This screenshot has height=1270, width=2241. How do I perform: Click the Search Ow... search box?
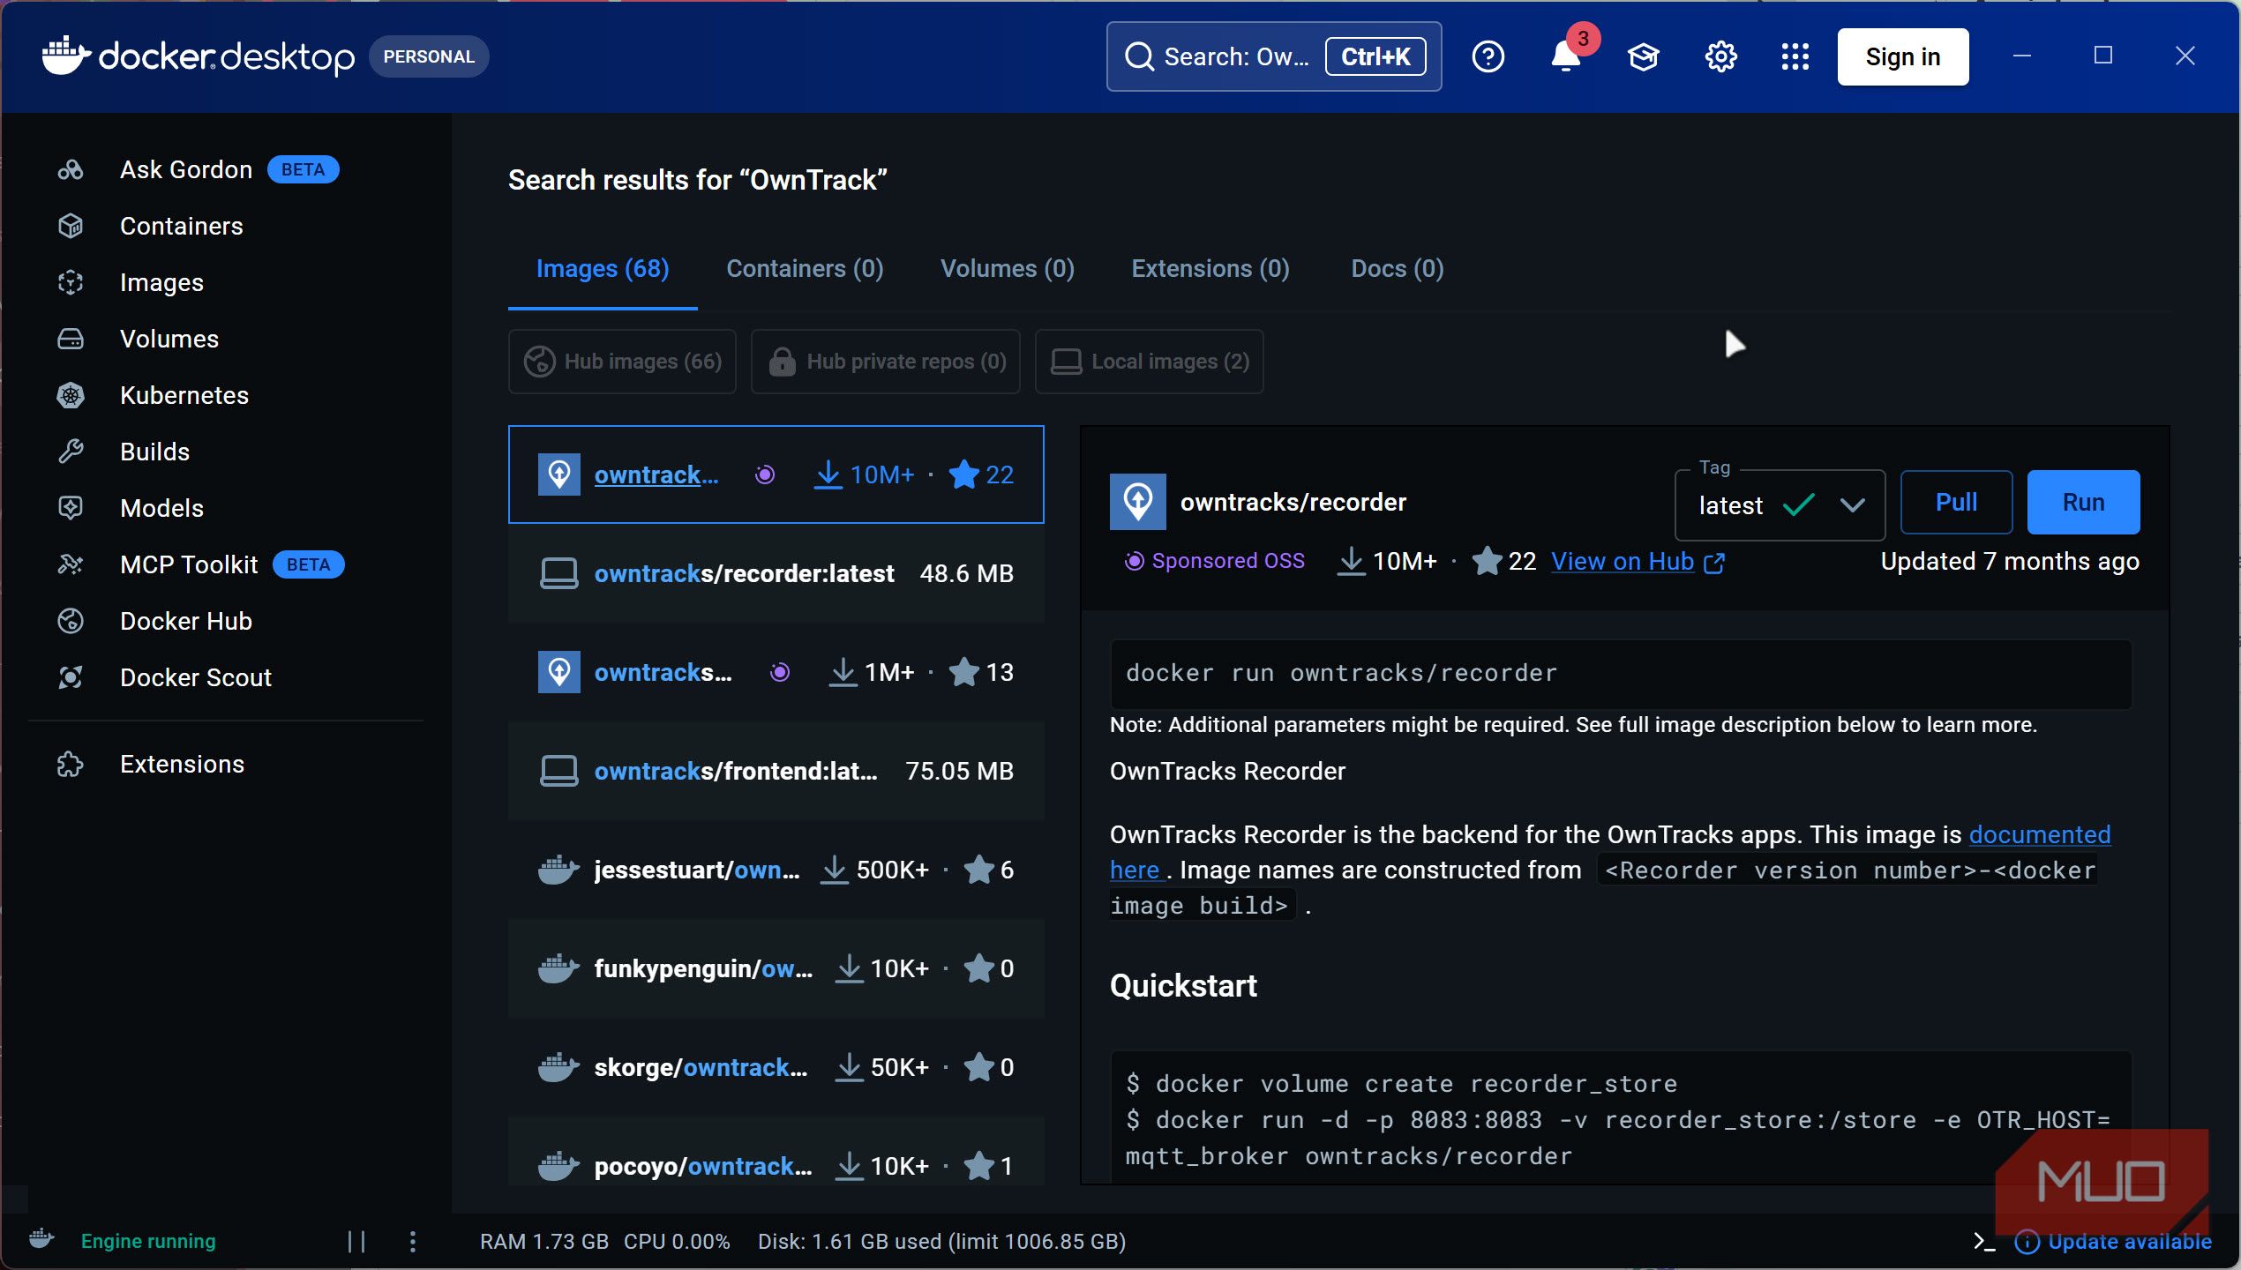pyautogui.click(x=1274, y=56)
